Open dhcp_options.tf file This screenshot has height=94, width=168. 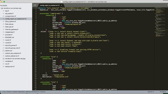(x=10, y=21)
